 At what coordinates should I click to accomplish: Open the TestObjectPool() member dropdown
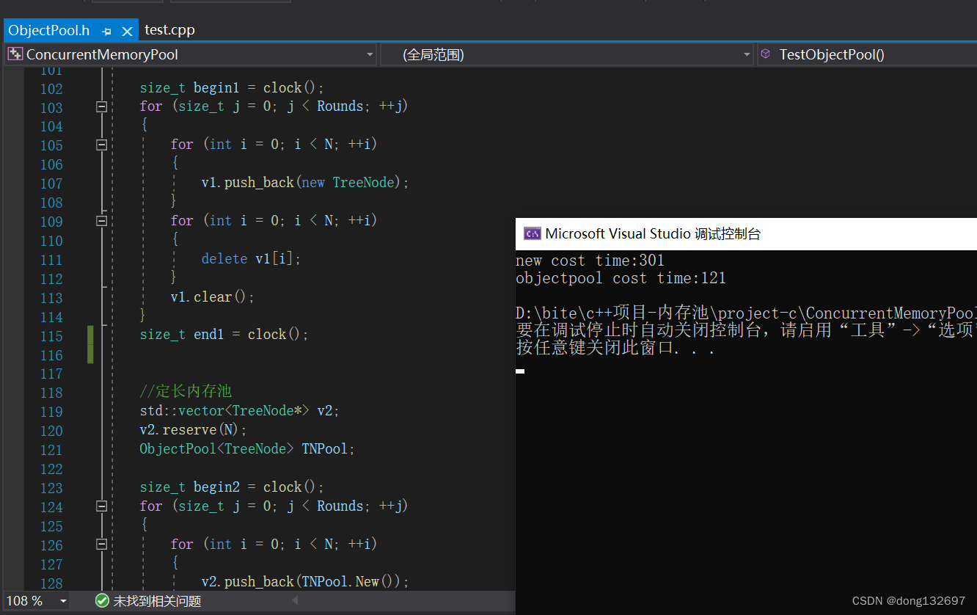(x=867, y=54)
